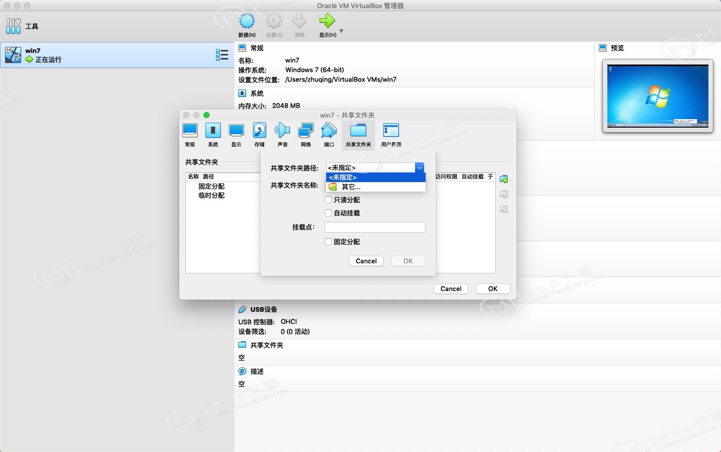The image size is (721, 452).
Task: Click Cancel in the add share sheet
Action: pyautogui.click(x=366, y=261)
